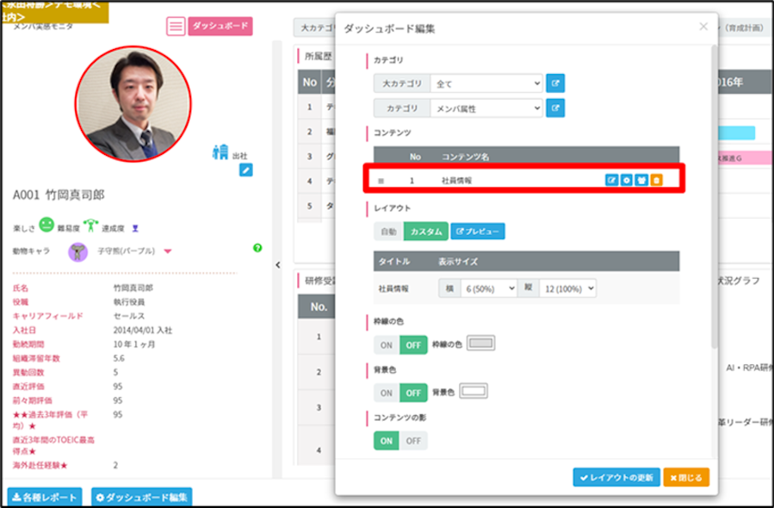Click the permissions icon in 社員情報 row
This screenshot has height=508, width=774.
click(641, 180)
